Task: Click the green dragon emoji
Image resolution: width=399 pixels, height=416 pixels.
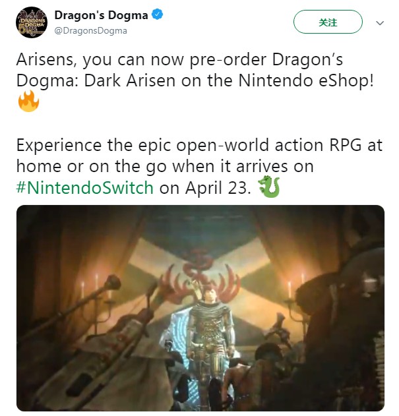Action: 269,187
